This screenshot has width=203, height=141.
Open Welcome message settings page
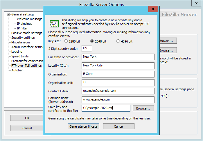coord(29,19)
